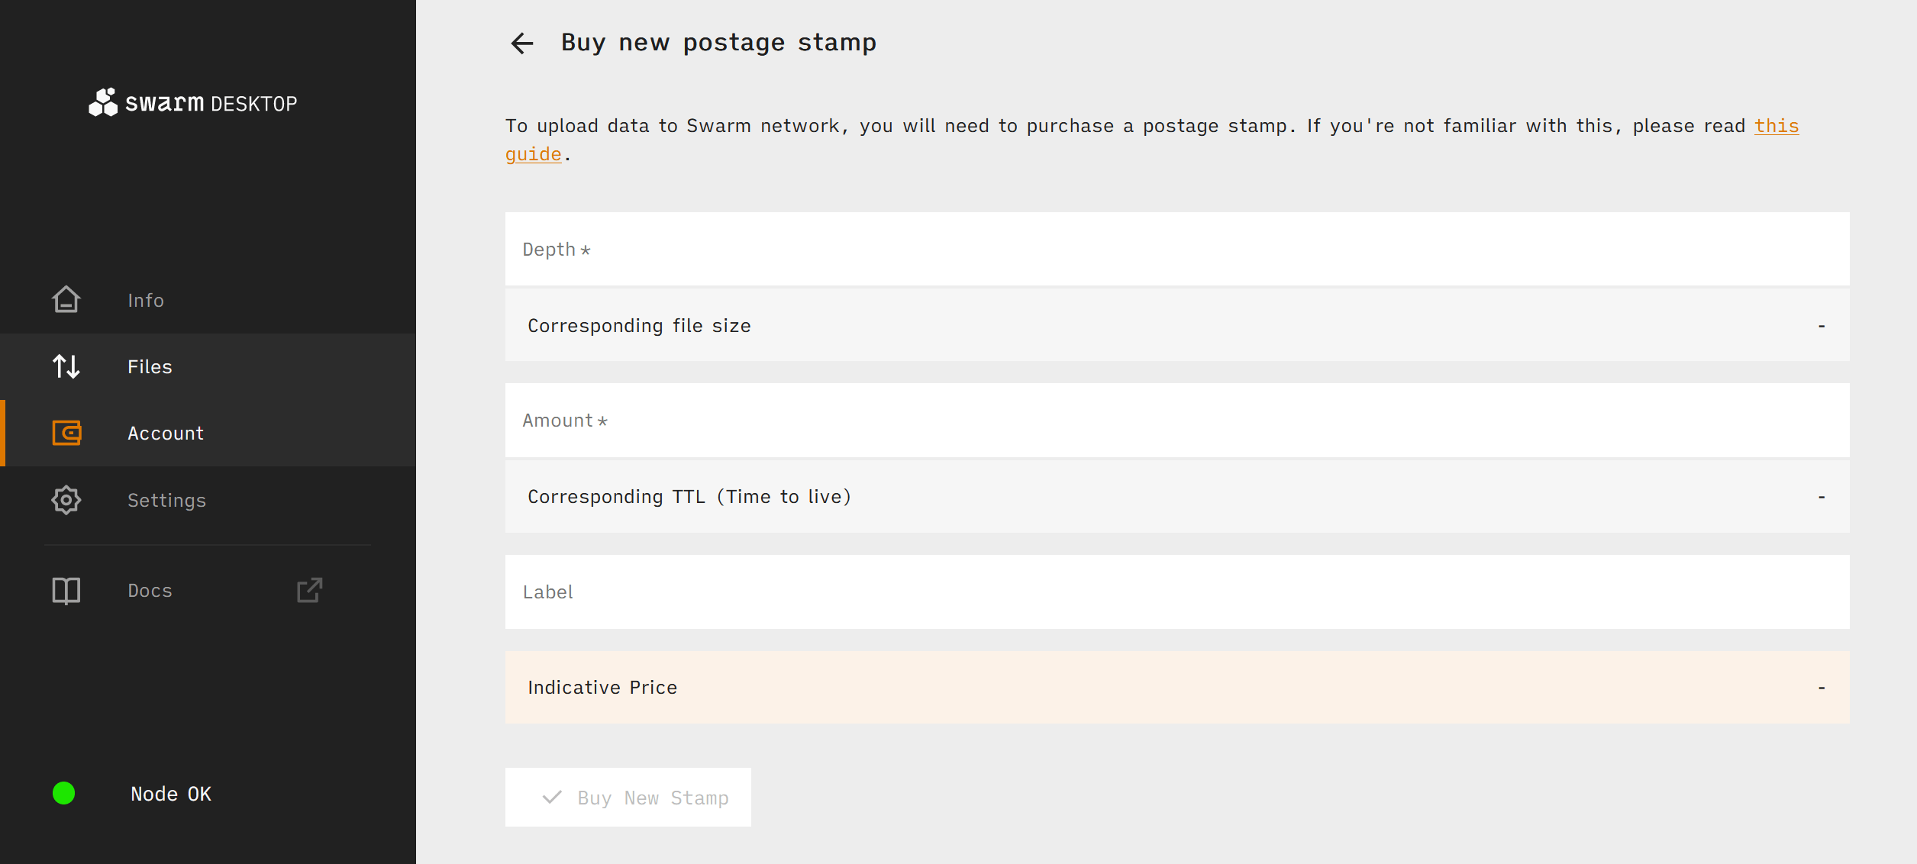Open the Info menu item

coord(146,300)
